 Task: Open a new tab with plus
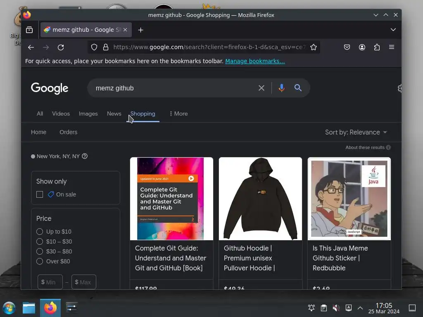[x=140, y=30]
